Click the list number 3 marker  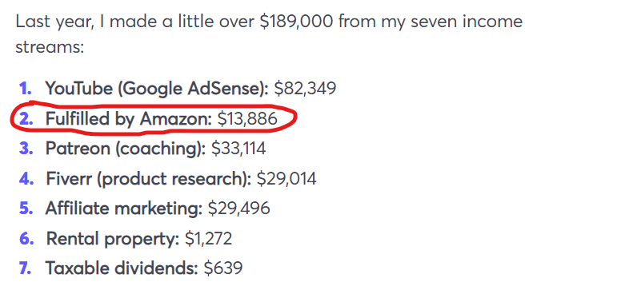(26, 149)
